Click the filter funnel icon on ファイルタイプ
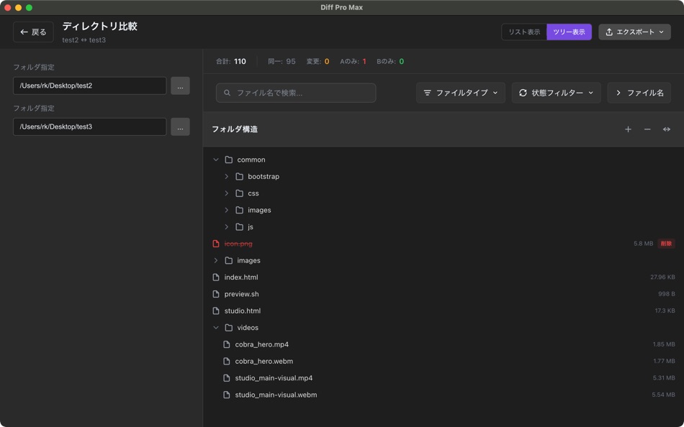Viewport: 684px width, 427px height. point(428,92)
